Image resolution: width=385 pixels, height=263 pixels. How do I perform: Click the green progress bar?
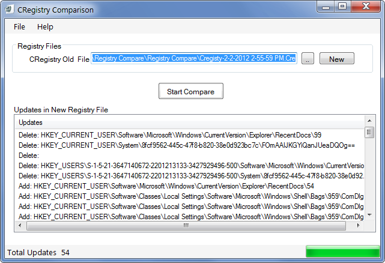tap(343, 252)
